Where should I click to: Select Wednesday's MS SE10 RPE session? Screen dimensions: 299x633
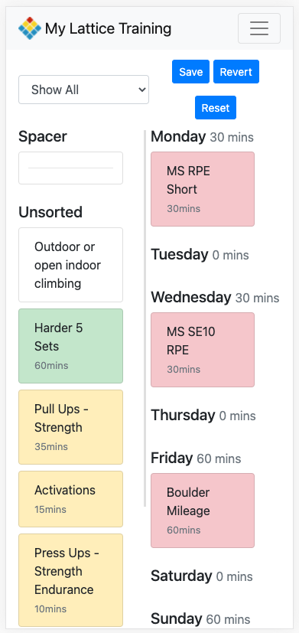pyautogui.click(x=203, y=350)
